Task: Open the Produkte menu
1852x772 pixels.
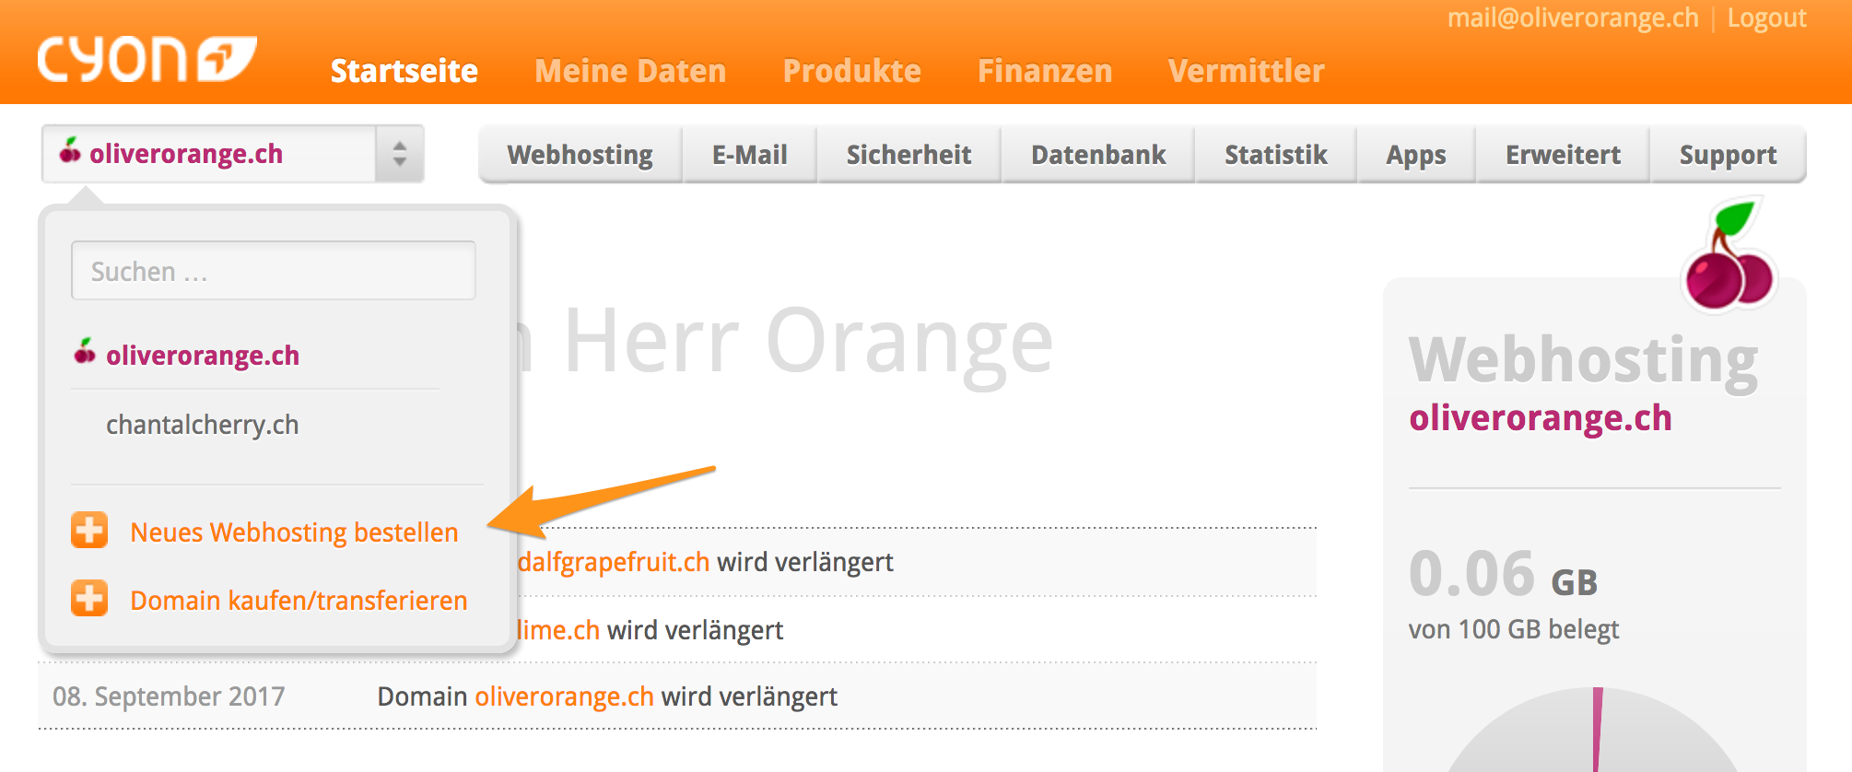Action: point(851,71)
